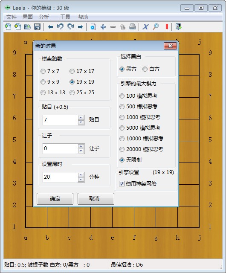Click the magnifier analyze icon
The width and height of the screenshot is (226, 273).
[x=156, y=27]
